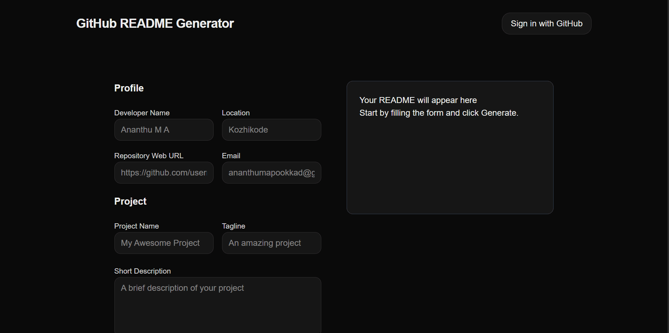Click Sign in with GitHub button
Image resolution: width=669 pixels, height=333 pixels.
pos(546,24)
